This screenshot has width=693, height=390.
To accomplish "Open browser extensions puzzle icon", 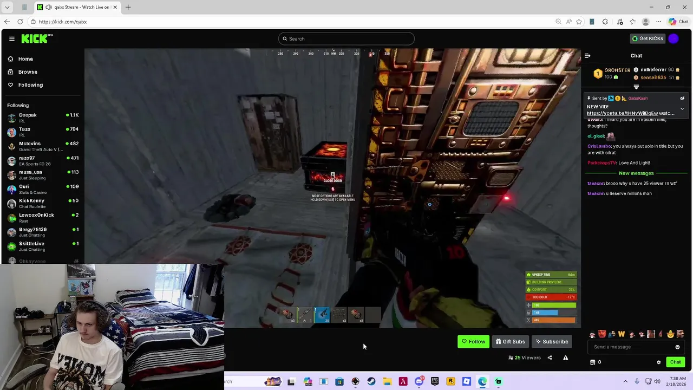I will tap(605, 22).
